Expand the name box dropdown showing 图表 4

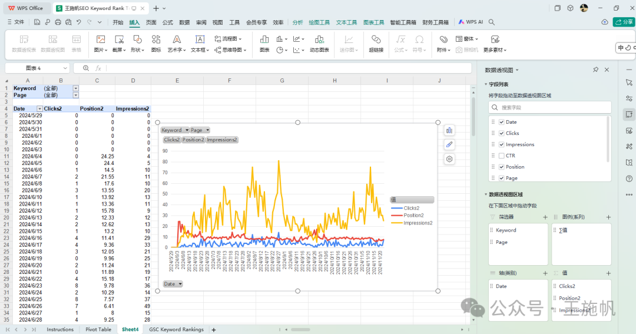[65, 68]
